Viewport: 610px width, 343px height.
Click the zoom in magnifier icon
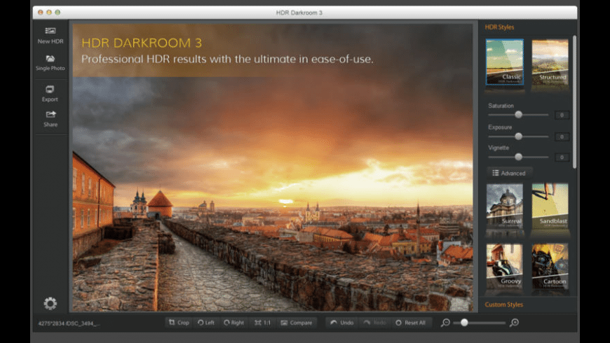click(514, 323)
